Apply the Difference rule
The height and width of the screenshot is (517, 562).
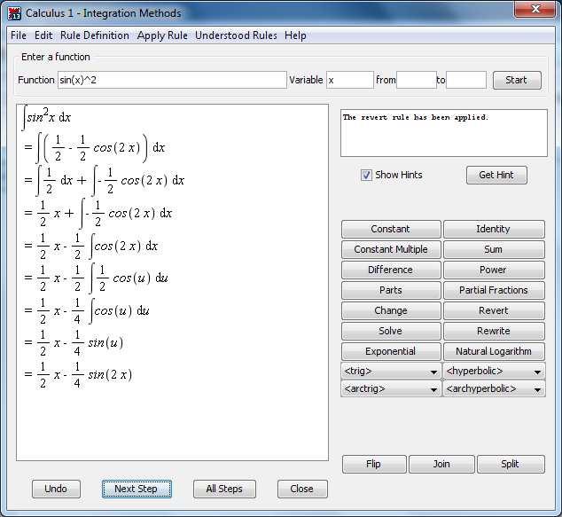tap(391, 270)
